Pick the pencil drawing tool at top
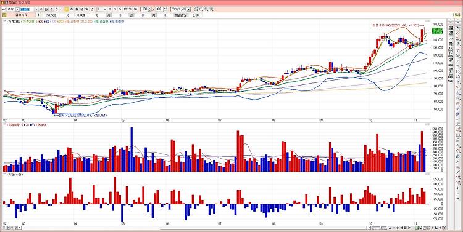Screen dimensions: 463x232 click(458, 27)
